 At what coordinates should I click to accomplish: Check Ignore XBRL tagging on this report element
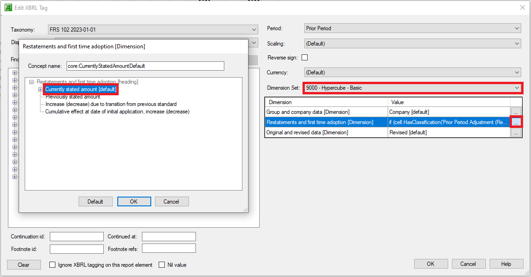click(x=52, y=264)
